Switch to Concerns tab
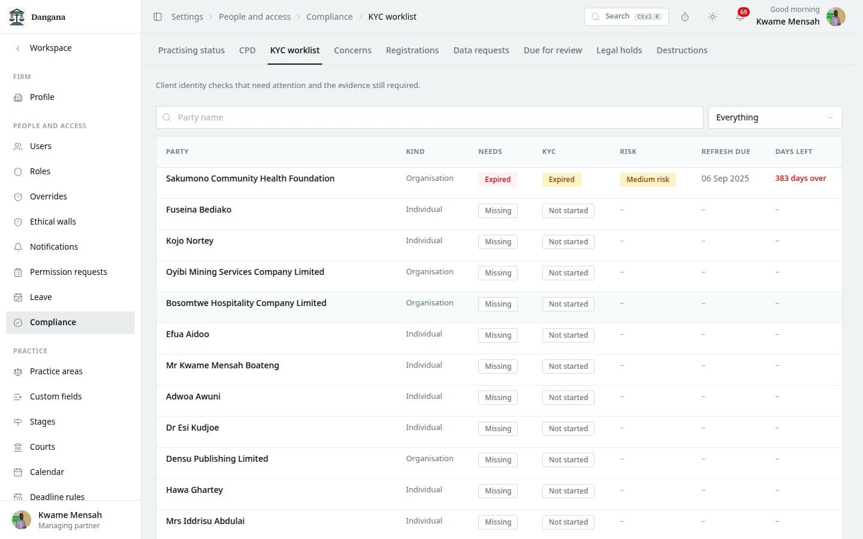Screen dimensions: 863x539 pyautogui.click(x=352, y=50)
